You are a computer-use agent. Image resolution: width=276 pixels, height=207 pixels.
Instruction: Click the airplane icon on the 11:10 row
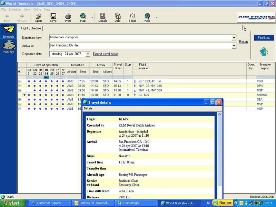[24, 95]
